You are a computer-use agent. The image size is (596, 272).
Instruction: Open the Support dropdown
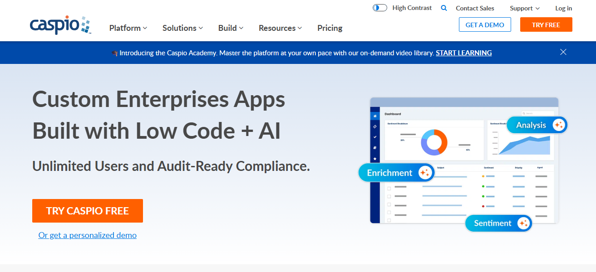[525, 8]
